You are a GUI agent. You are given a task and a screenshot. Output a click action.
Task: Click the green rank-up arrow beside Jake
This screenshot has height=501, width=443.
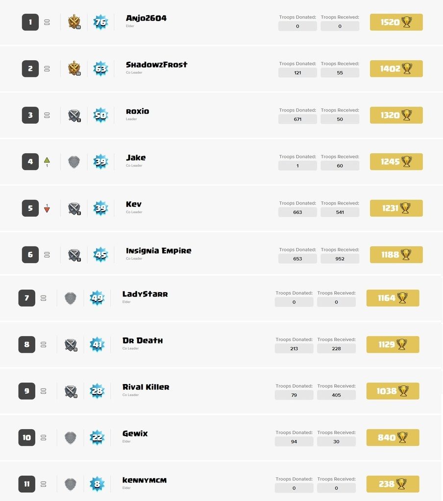tap(47, 160)
